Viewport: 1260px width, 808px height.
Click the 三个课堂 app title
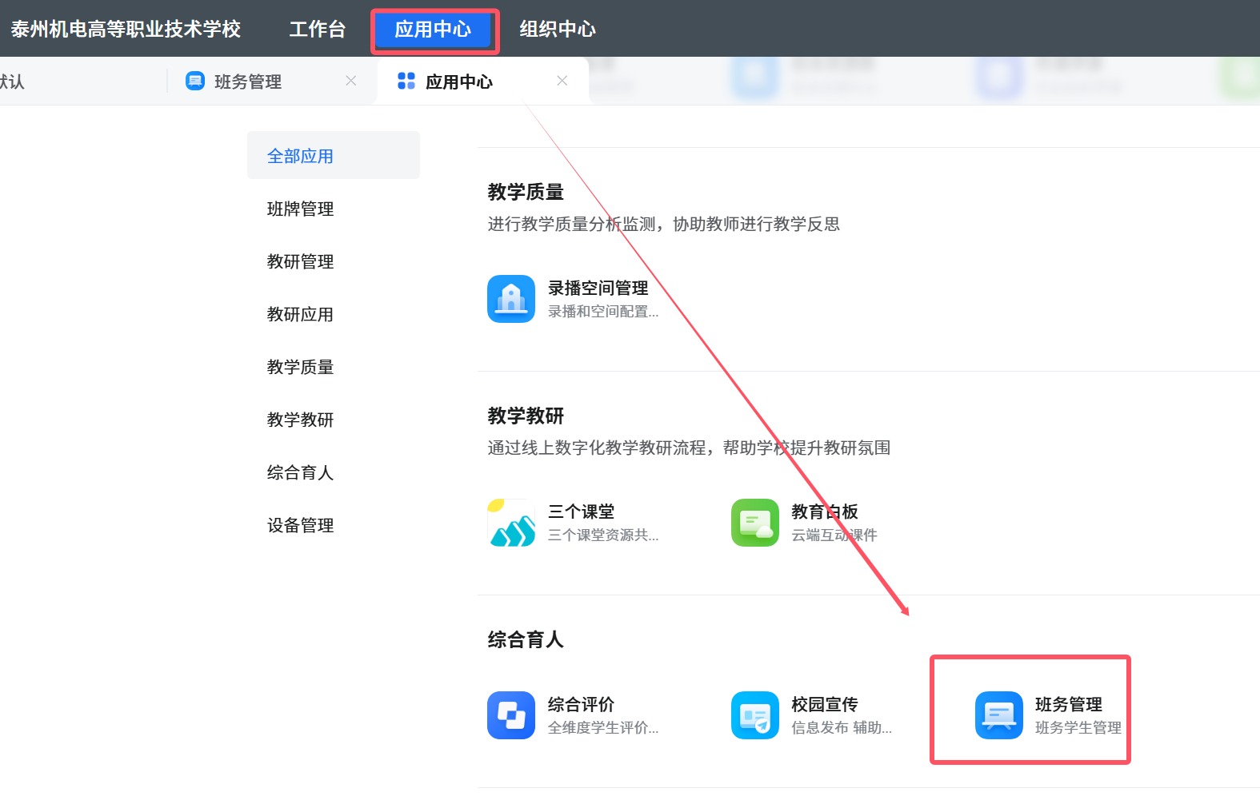(581, 511)
